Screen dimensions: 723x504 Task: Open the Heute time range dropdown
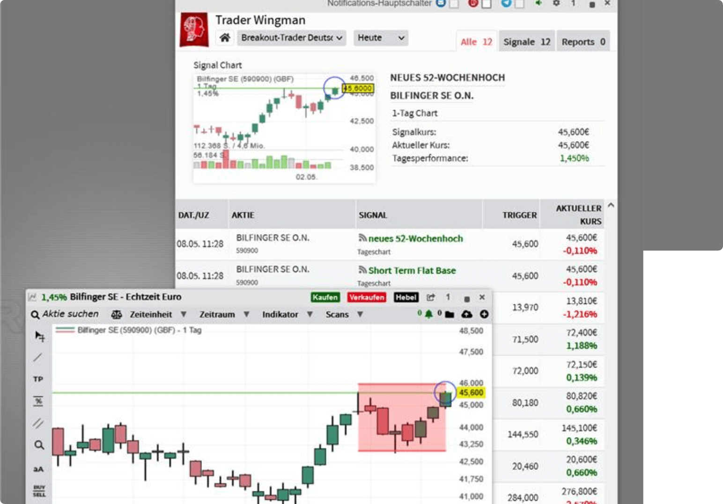tap(381, 38)
